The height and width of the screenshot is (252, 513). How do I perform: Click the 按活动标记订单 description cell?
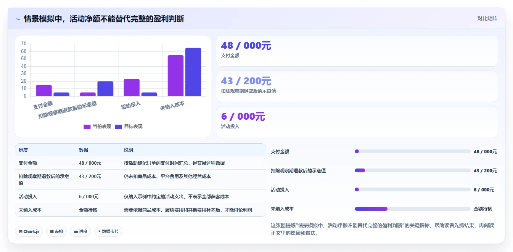(174, 163)
